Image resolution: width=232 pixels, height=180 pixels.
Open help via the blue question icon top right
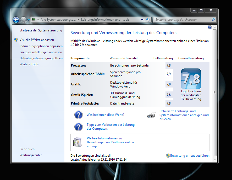pos(210,27)
